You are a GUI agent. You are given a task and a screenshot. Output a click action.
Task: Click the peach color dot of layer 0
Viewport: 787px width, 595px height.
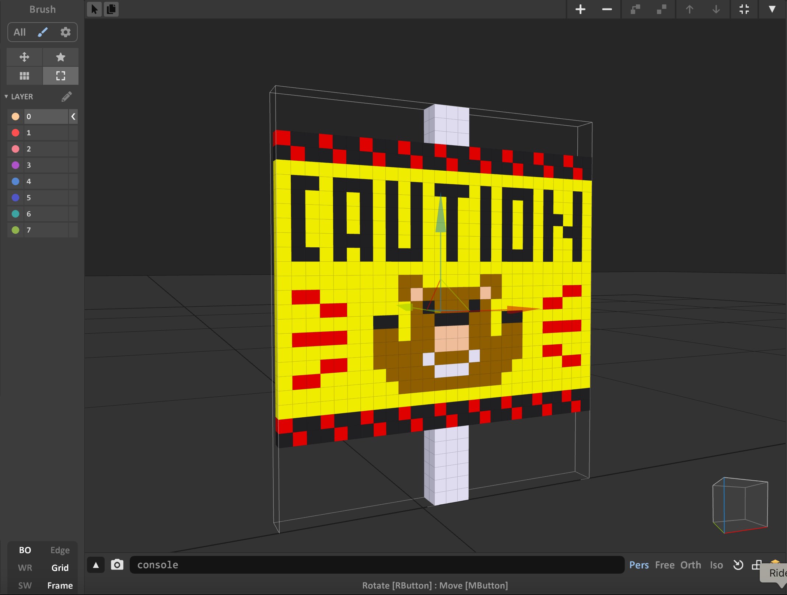(15, 116)
